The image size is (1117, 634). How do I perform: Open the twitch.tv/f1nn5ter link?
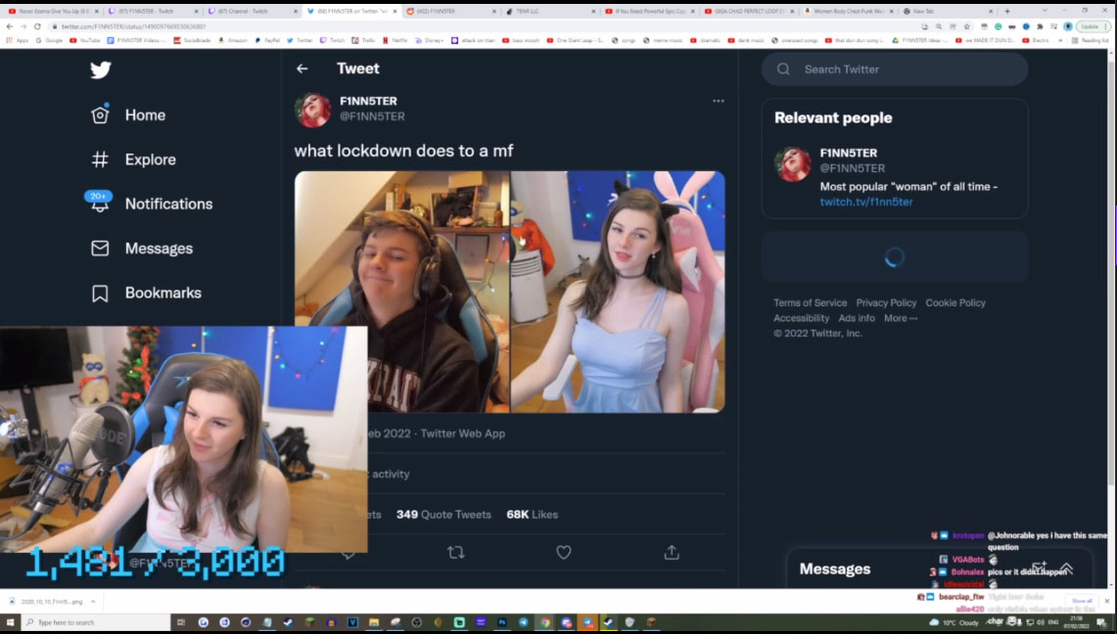(866, 203)
